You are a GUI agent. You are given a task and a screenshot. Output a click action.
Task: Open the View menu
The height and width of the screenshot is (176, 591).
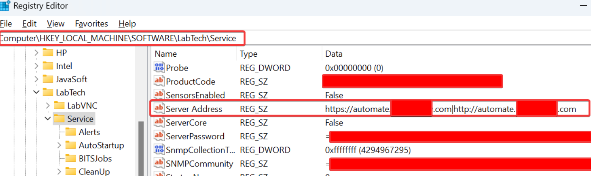point(56,24)
